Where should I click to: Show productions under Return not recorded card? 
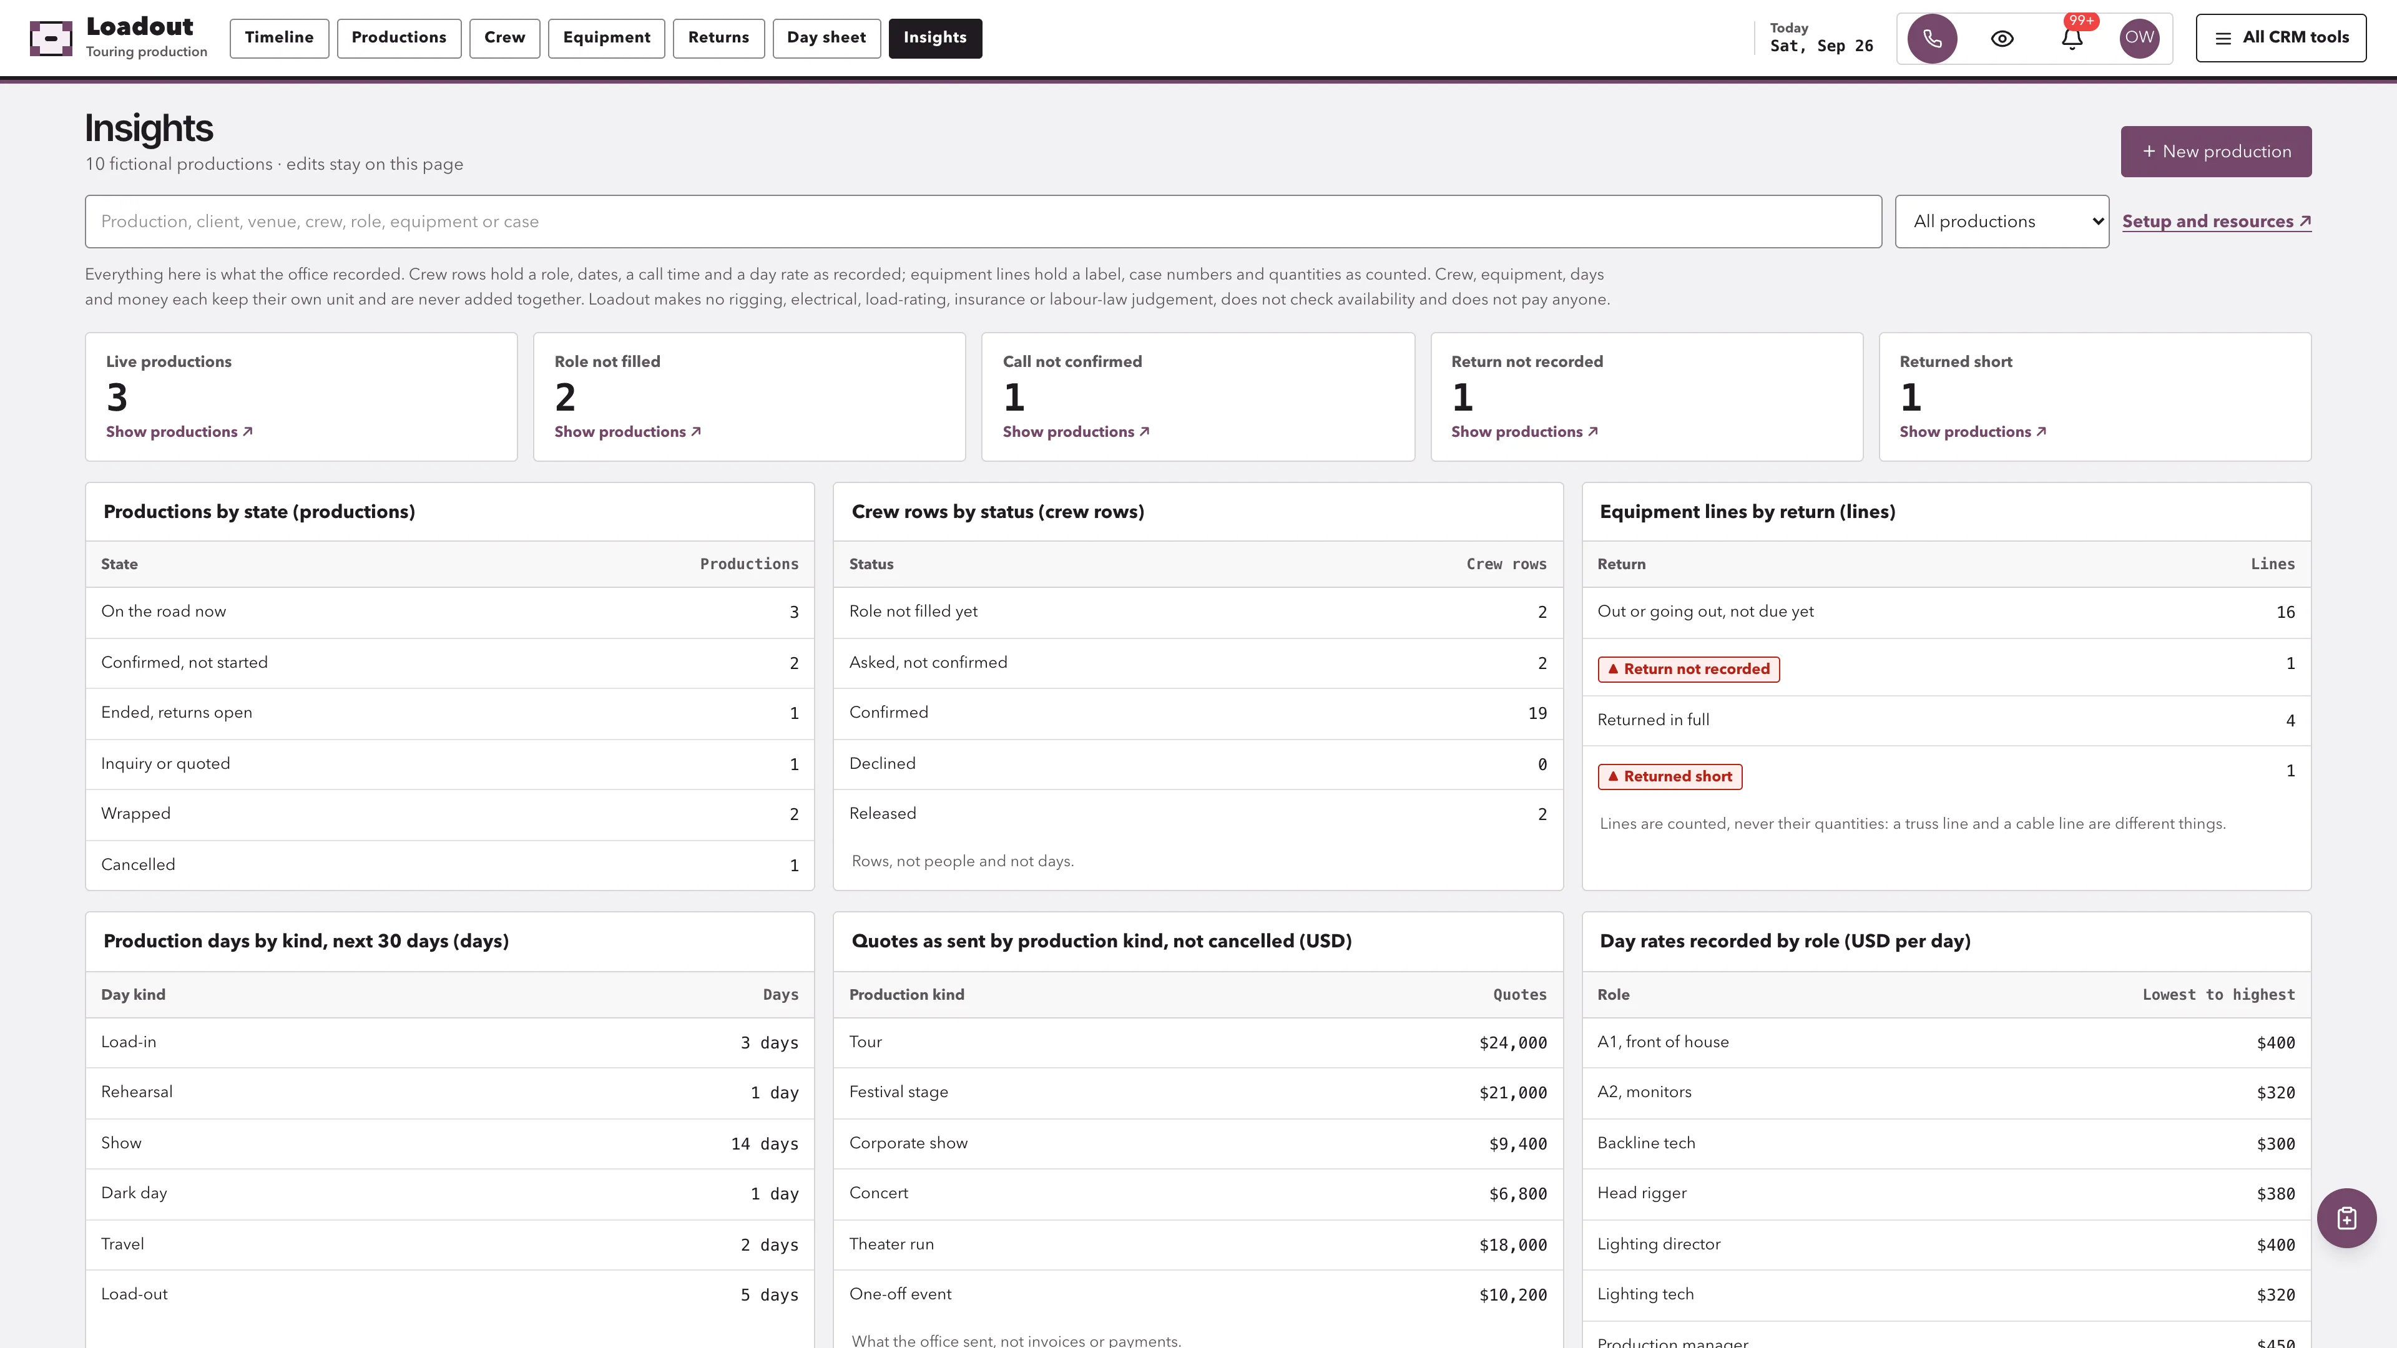[x=1525, y=432]
